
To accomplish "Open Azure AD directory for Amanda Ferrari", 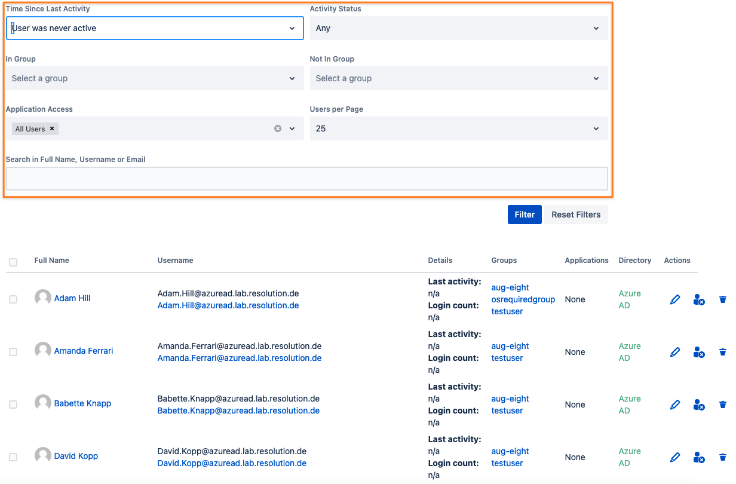I will click(630, 352).
